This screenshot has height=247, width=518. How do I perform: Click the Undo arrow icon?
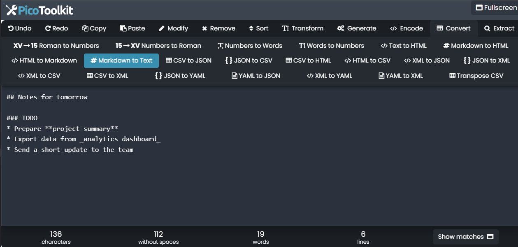11,28
